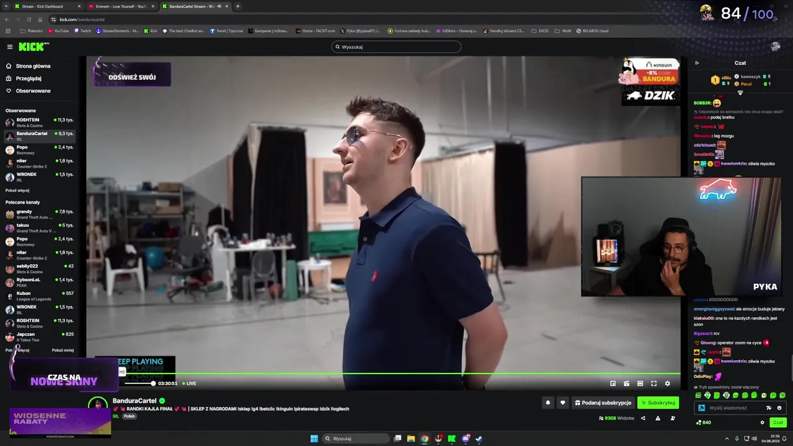Switch to Stream - Kick Dashboard tab

tap(47, 6)
